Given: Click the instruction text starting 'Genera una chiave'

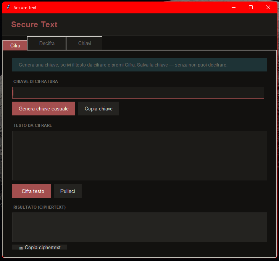Looking at the screenshot, I should pyautogui.click(x=123, y=65).
